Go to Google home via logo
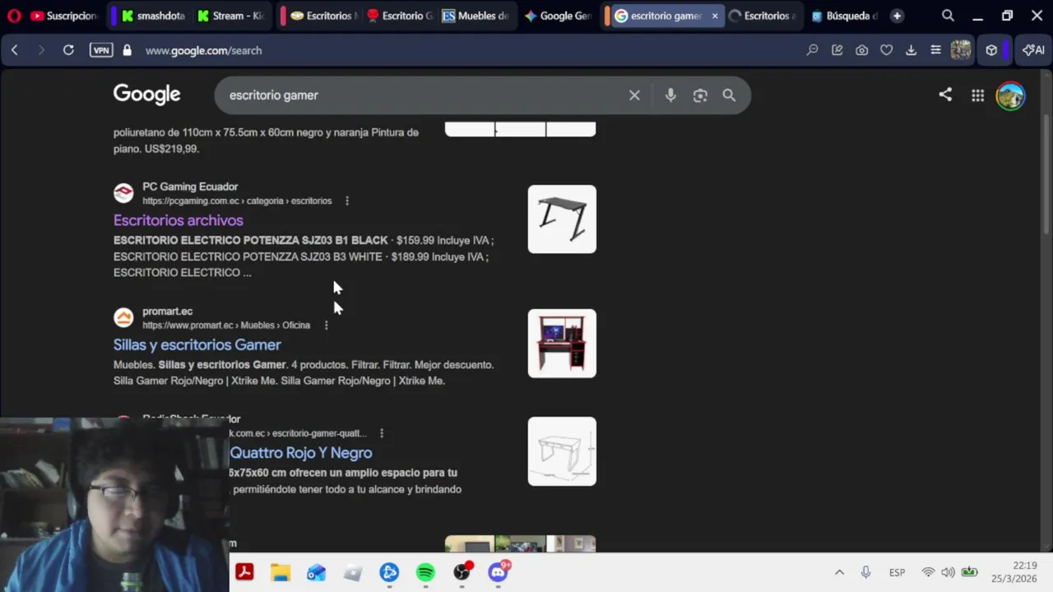This screenshot has width=1053, height=592. pos(146,95)
